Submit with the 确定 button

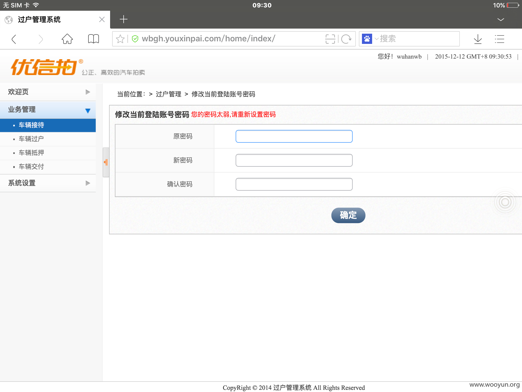click(348, 215)
